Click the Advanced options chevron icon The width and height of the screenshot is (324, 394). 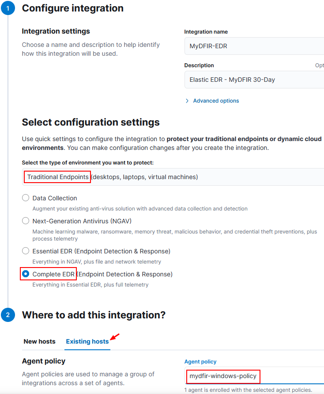(187, 101)
